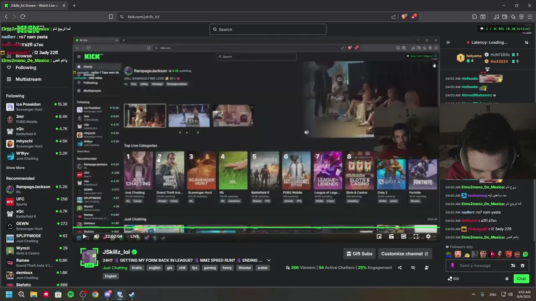This screenshot has height=301, width=536.
Task: Mute the stream volume speaker icon
Action: [96, 236]
